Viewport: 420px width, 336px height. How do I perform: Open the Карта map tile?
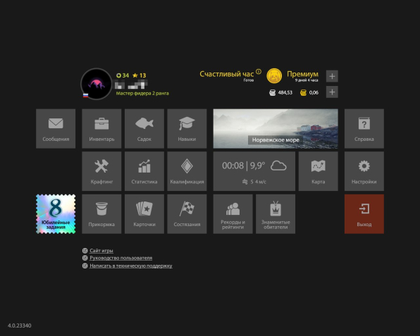(319, 171)
